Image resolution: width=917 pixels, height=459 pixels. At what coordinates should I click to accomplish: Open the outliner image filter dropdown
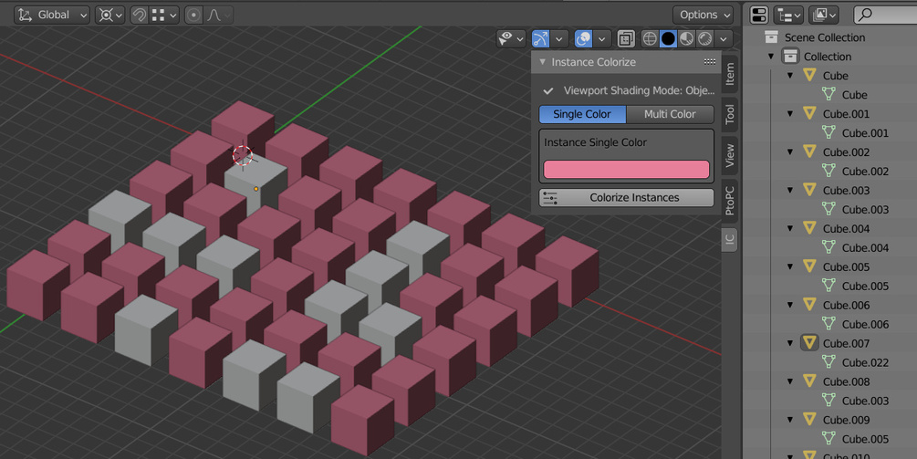tap(823, 16)
